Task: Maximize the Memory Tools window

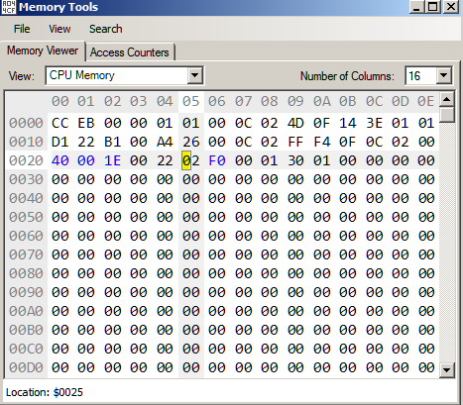Action: point(433,7)
